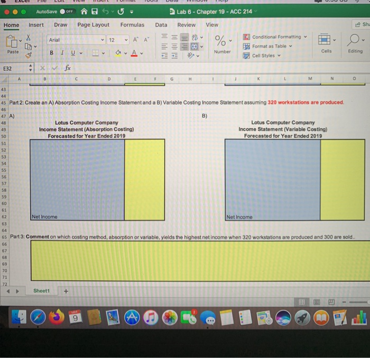Click the Top Align icon

(164, 37)
